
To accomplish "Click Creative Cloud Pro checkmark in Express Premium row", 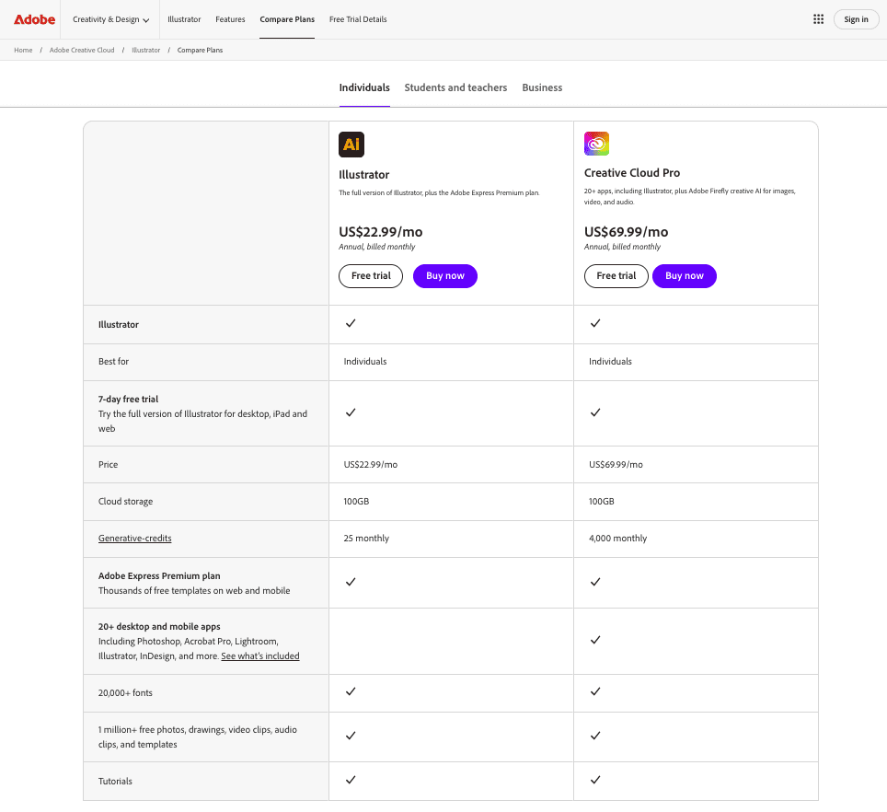I will click(595, 582).
